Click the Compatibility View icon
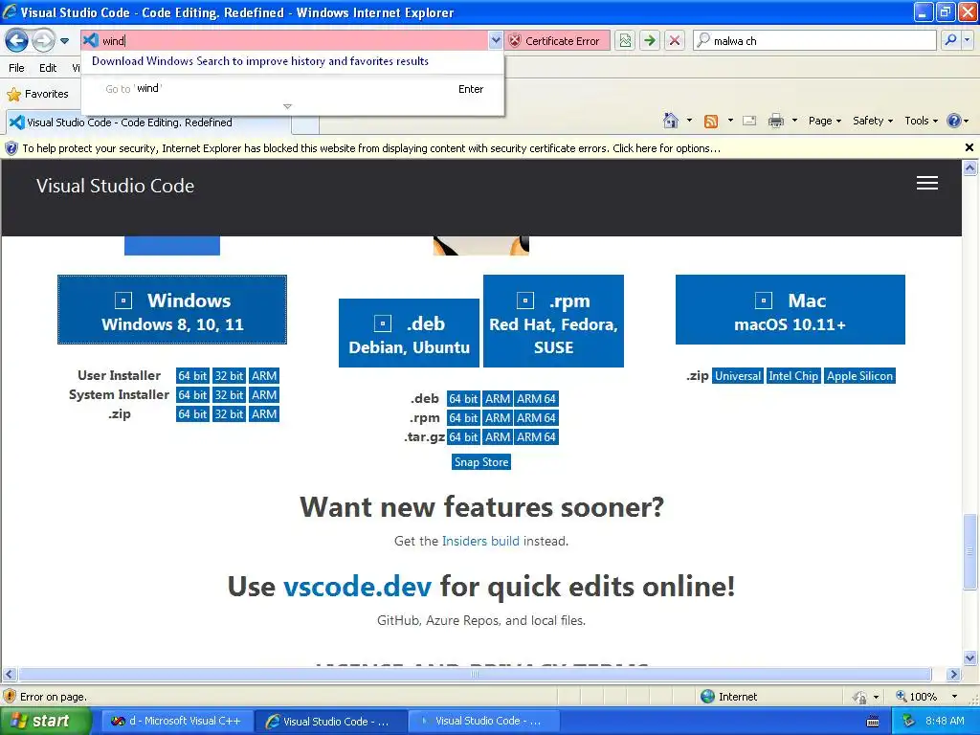 [x=625, y=40]
